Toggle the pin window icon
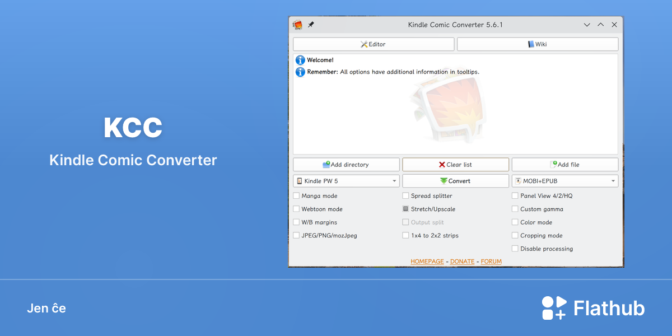 click(311, 25)
